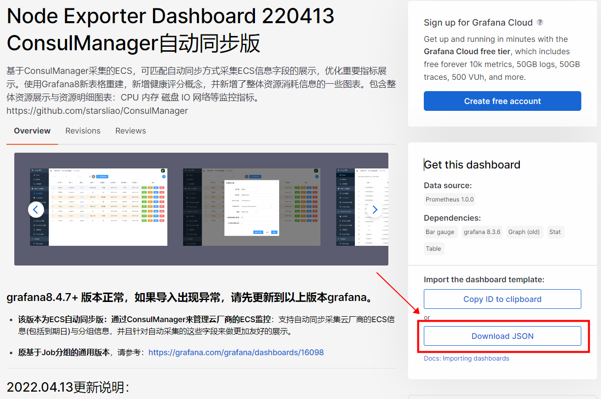601x399 pixels.
Task: Click the Node Exporter Dashboard title
Action: tap(171, 30)
